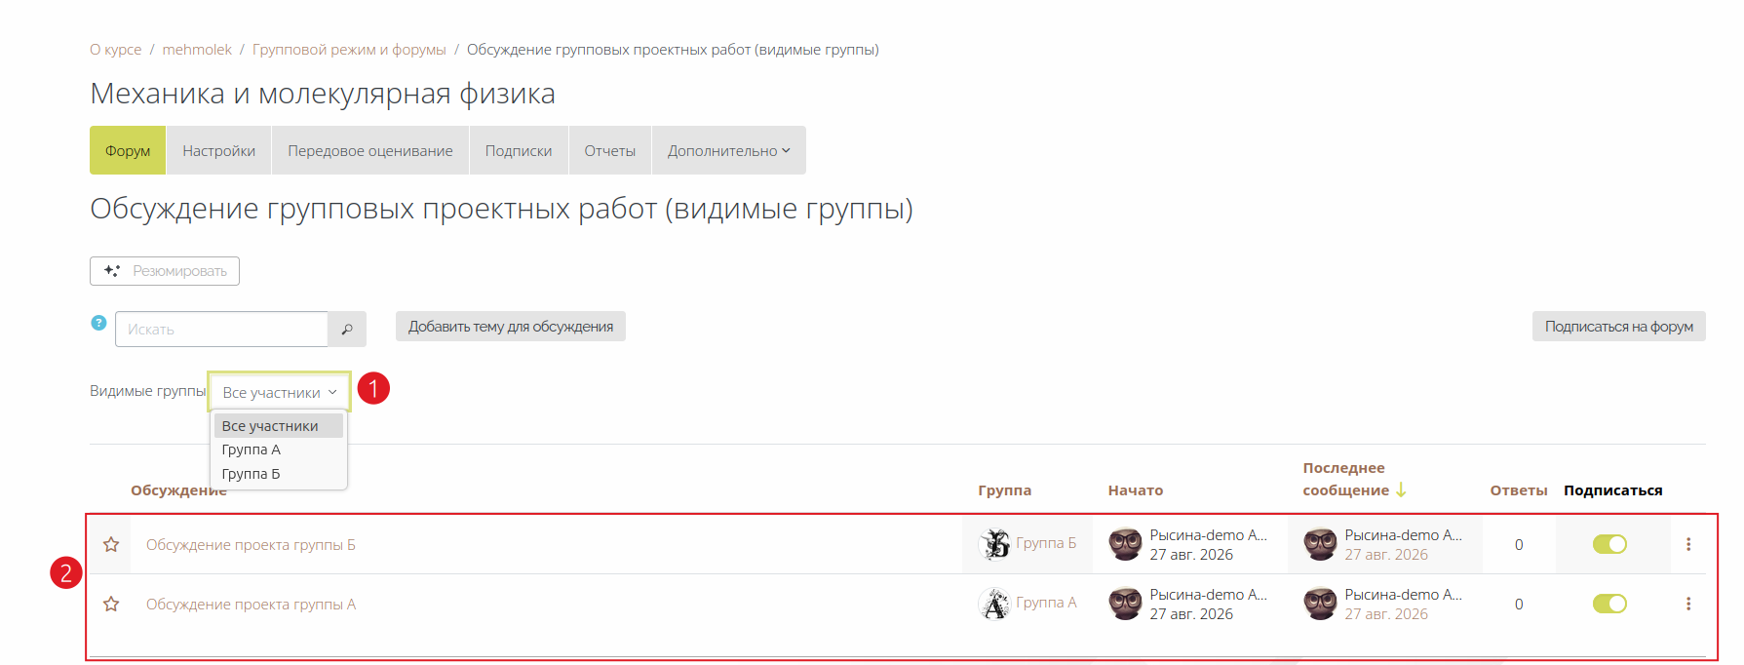Toggle subscription for Группа Б discussion
This screenshot has height=665, width=1744.
click(1609, 544)
